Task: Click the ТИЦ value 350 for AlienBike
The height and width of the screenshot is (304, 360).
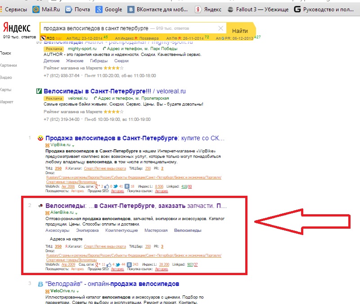Action: [58, 246]
